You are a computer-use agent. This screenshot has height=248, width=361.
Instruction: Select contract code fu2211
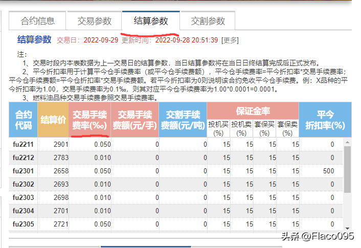(23, 144)
